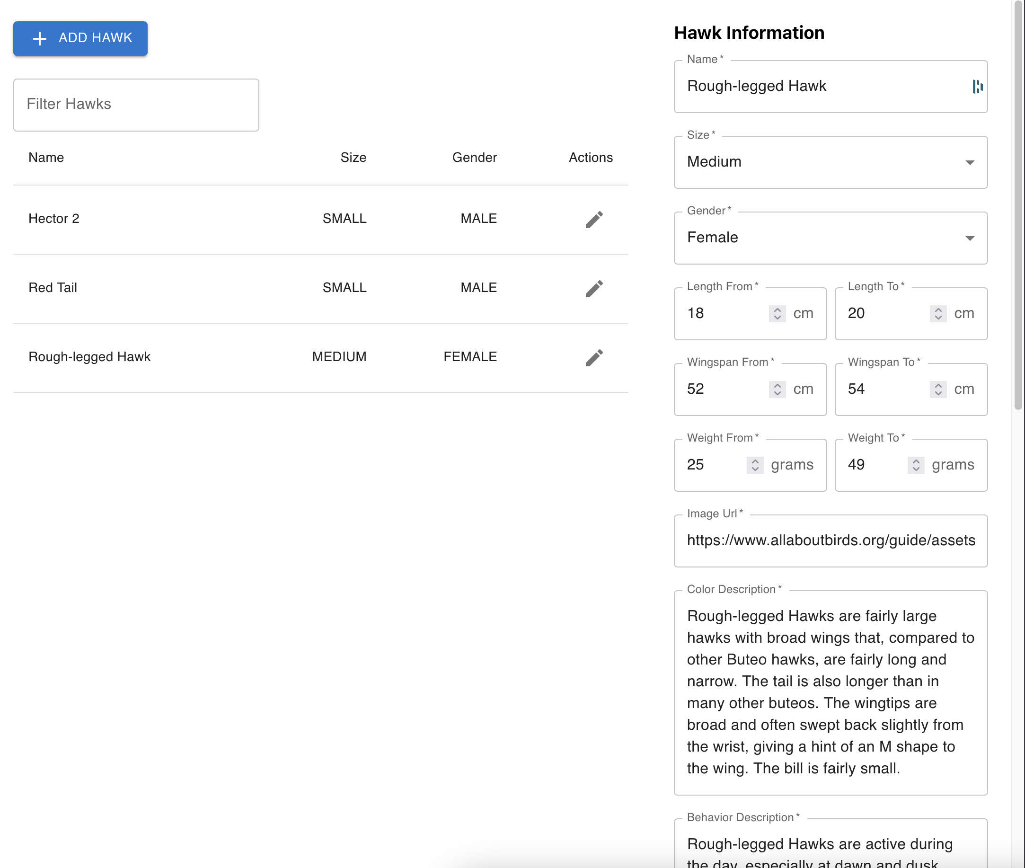Click into the Color Description textarea

coord(830,692)
